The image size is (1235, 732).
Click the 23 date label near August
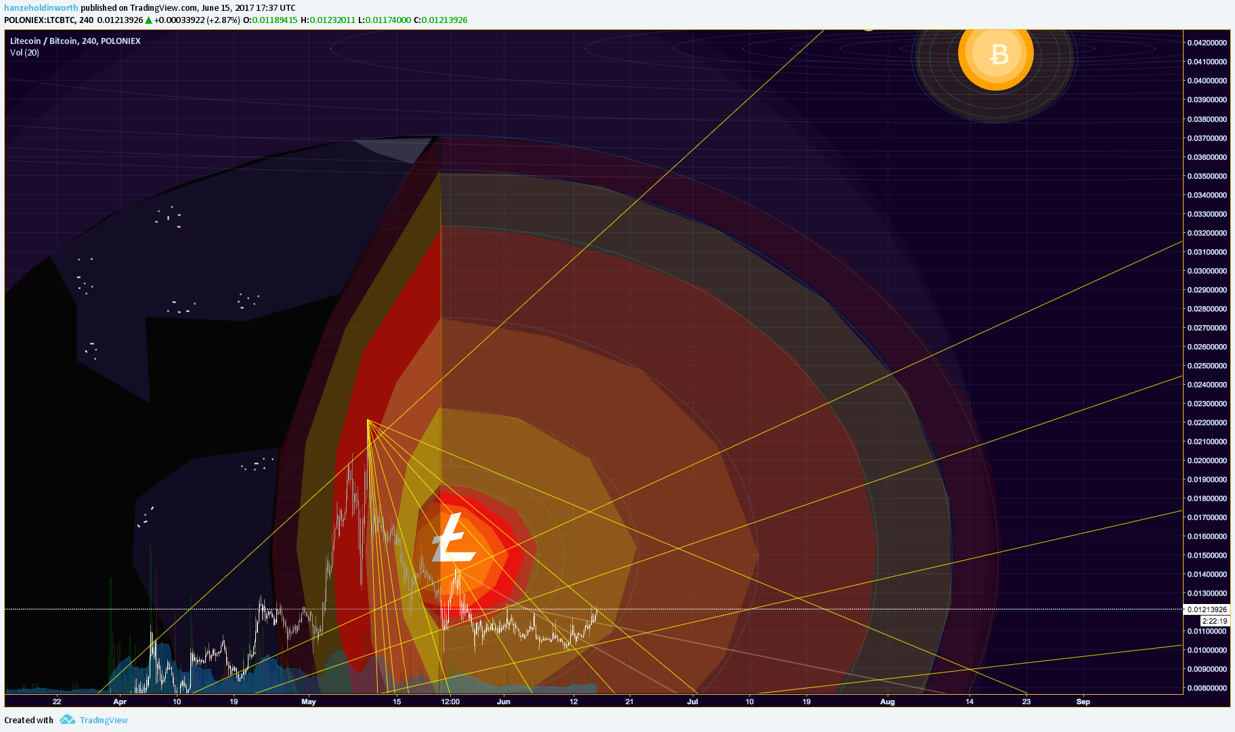pyautogui.click(x=1026, y=702)
